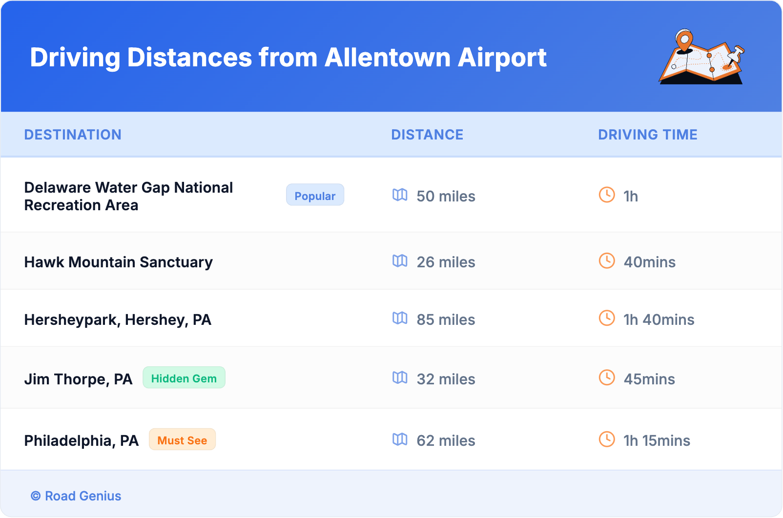The width and height of the screenshot is (783, 518).
Task: Click the clock icon beside 1h 40mins
Action: (x=607, y=318)
